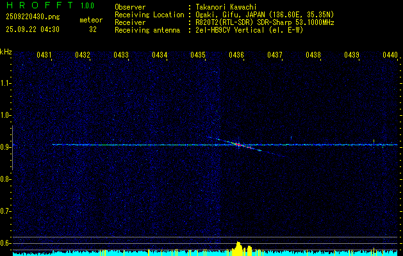The image size is (403, 256).
Task: Click the 0431 time marker
Action: point(44,55)
